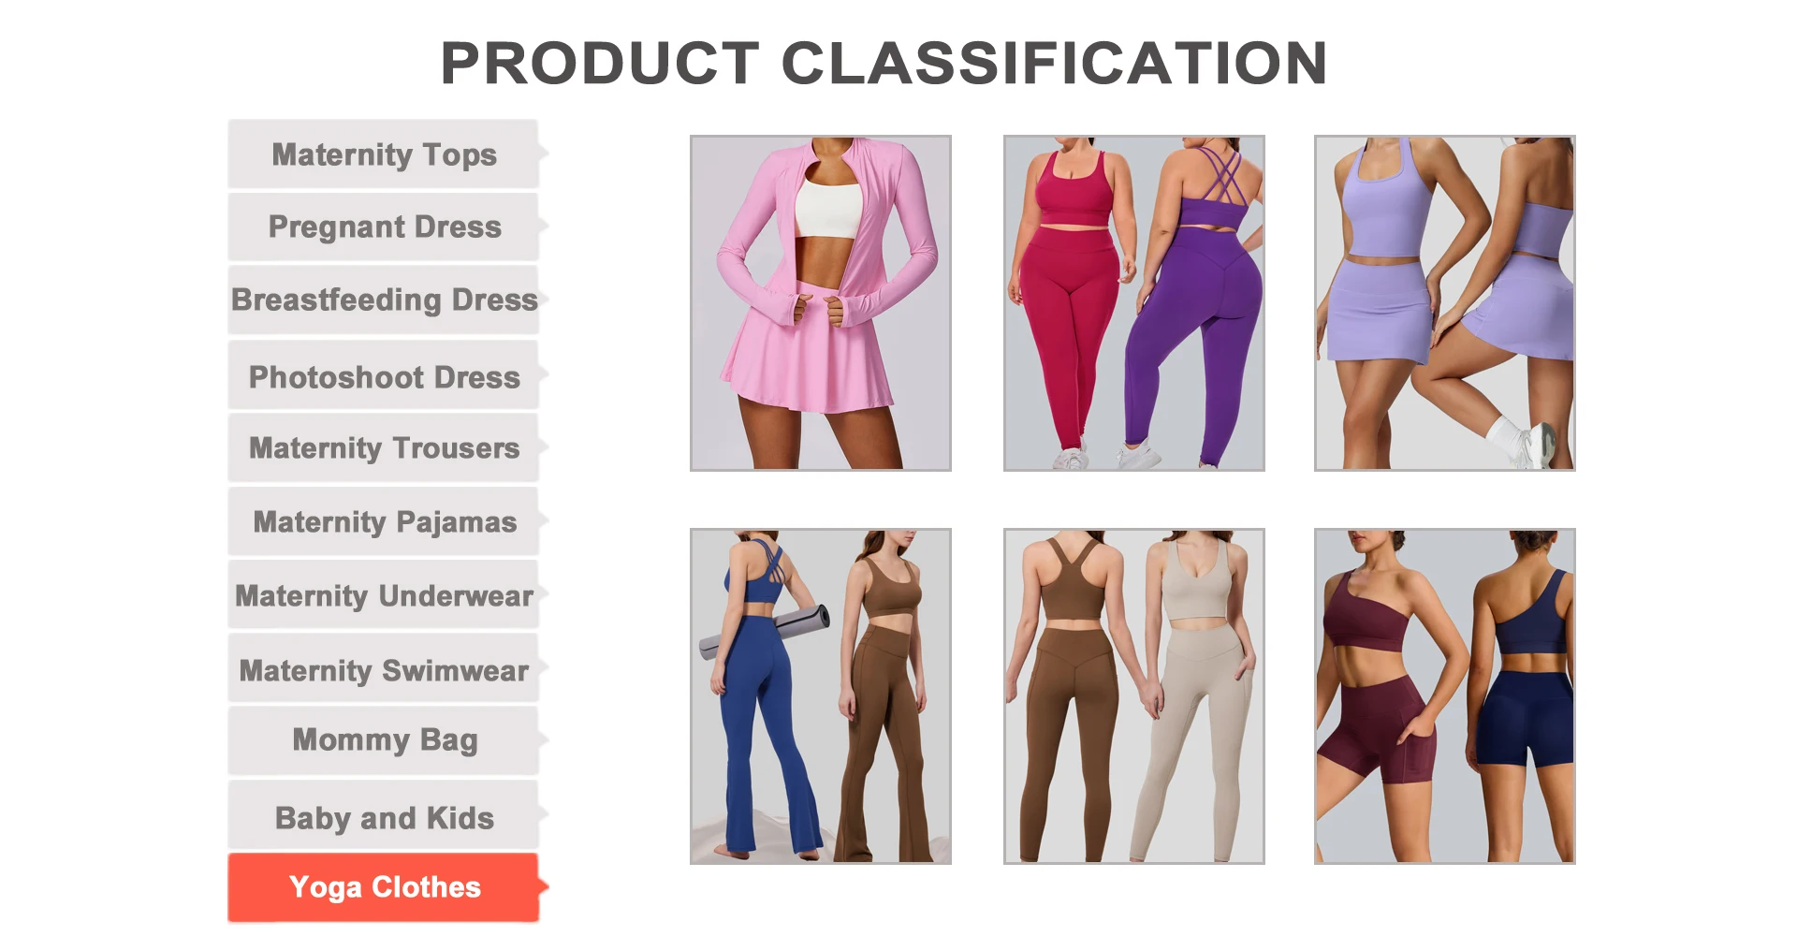Open the Maternity Tops category
This screenshot has width=1797, height=936.
coord(384,154)
